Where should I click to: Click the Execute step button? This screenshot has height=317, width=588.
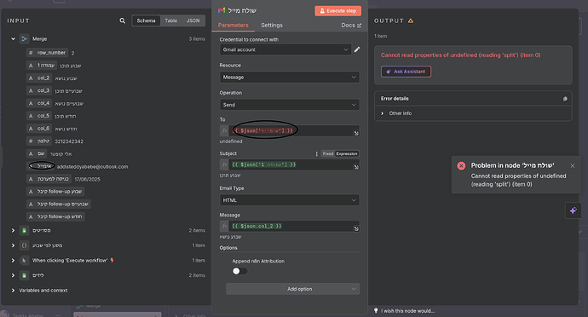tap(337, 11)
